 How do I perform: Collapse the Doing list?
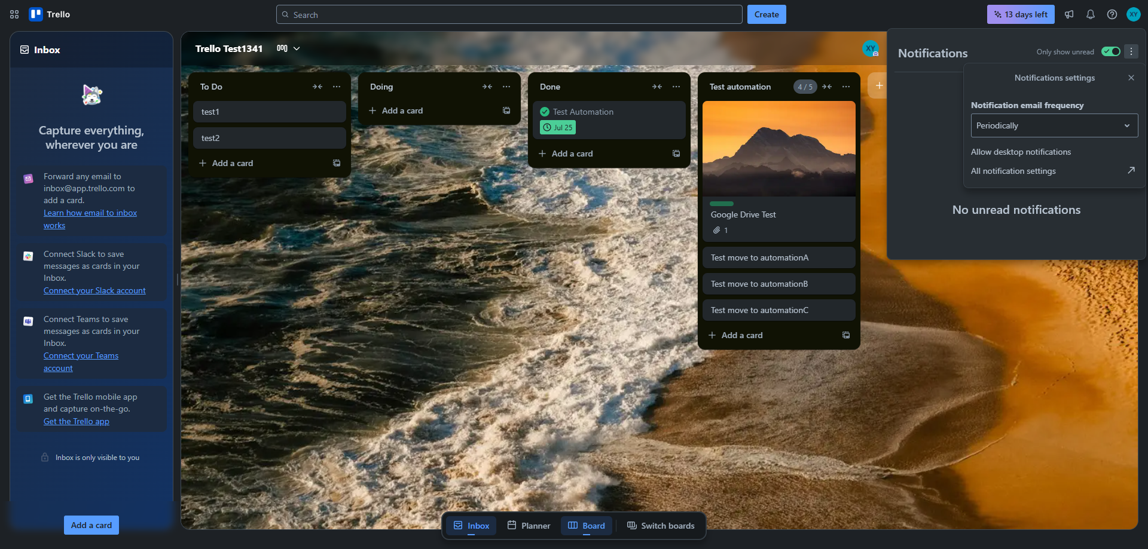[x=487, y=87]
